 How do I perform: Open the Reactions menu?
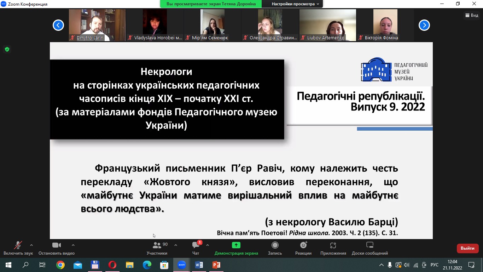click(x=303, y=245)
